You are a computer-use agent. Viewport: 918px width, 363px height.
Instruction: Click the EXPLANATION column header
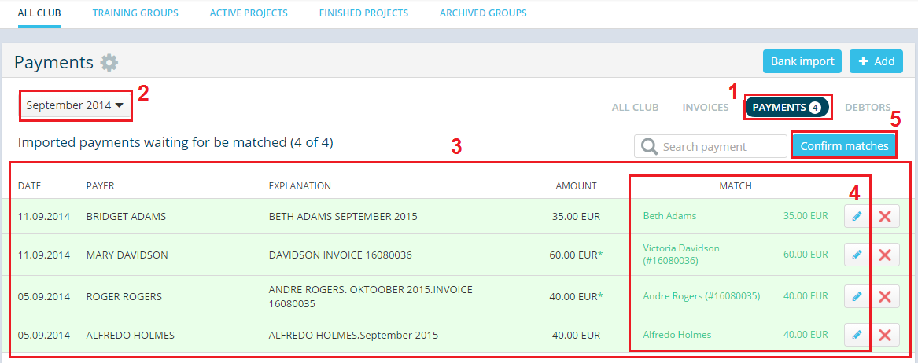pyautogui.click(x=300, y=186)
